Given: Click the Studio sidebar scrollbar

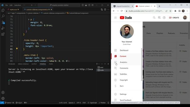Looking at the screenshot, I should 142,64.
